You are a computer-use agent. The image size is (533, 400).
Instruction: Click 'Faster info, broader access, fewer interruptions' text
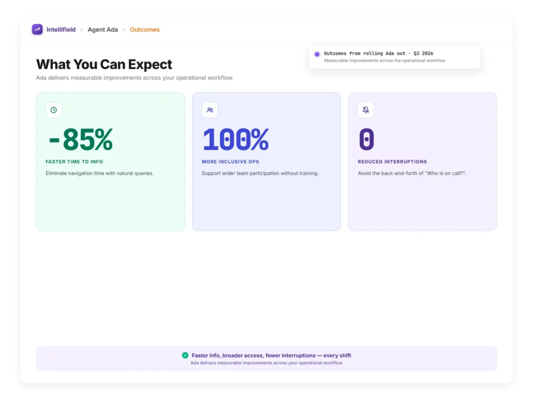point(271,355)
